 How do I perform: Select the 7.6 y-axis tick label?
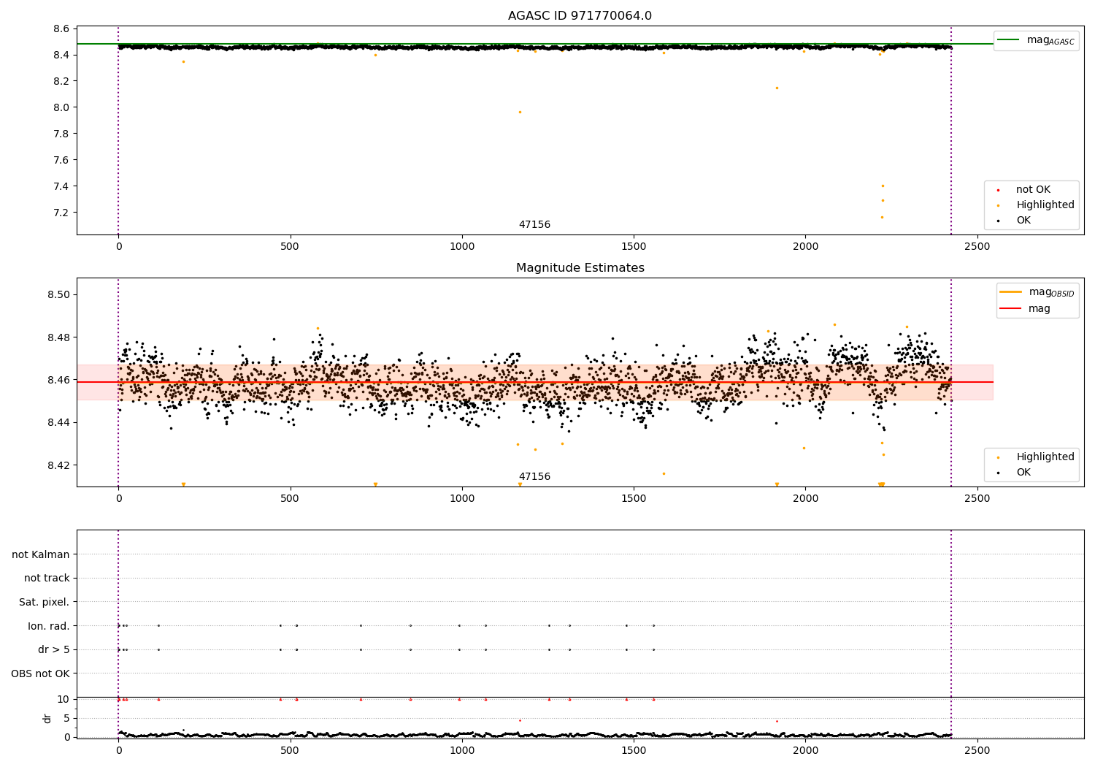(x=62, y=160)
